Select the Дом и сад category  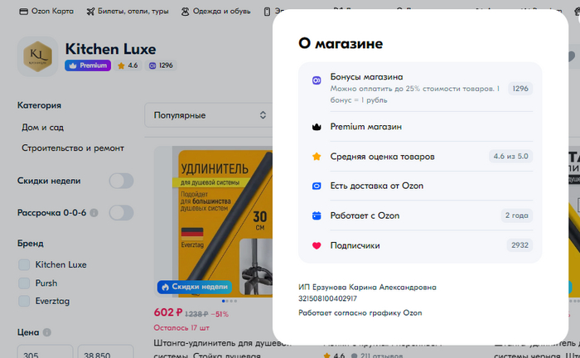pyautogui.click(x=42, y=128)
